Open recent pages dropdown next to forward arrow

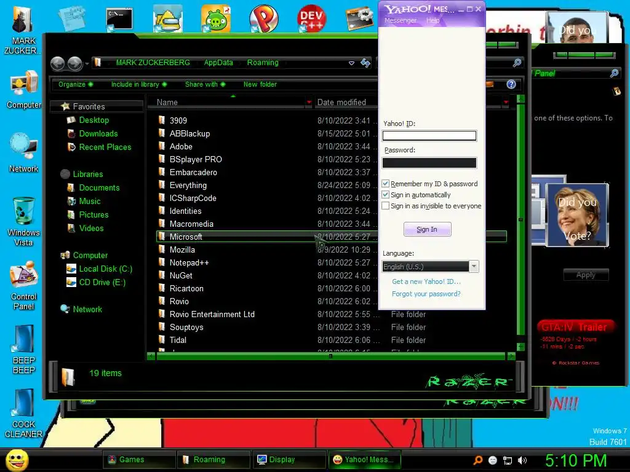pos(87,63)
